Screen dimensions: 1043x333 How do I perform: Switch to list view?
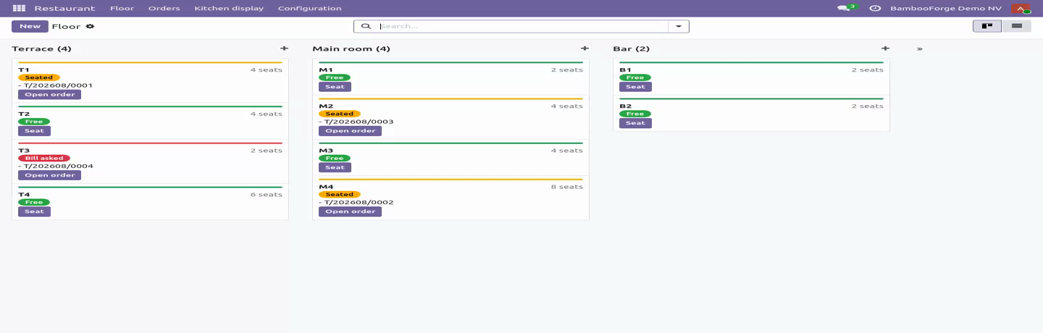pos(1016,26)
